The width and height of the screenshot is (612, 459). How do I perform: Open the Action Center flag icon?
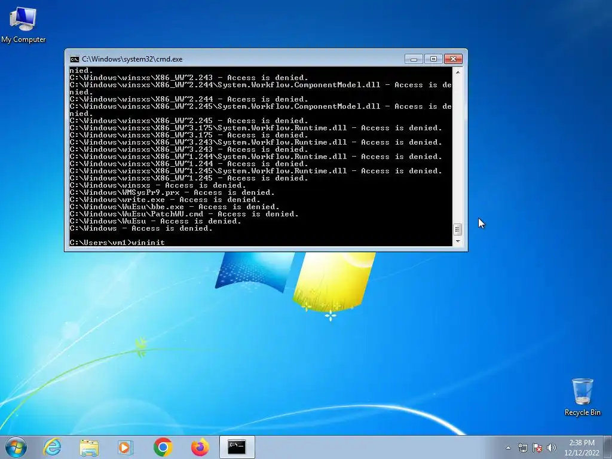[x=537, y=448]
